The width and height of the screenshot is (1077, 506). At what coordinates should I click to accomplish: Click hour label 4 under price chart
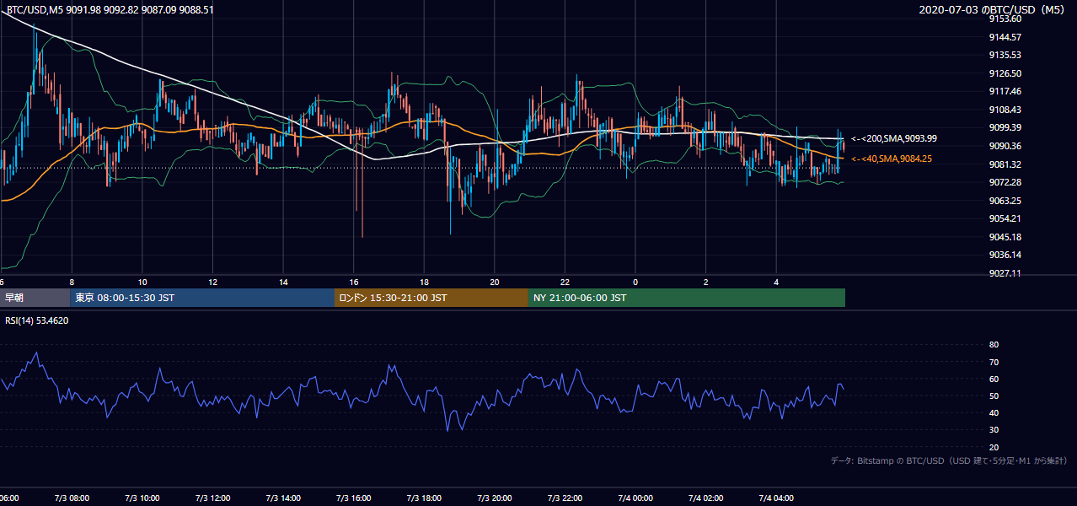coord(776,282)
